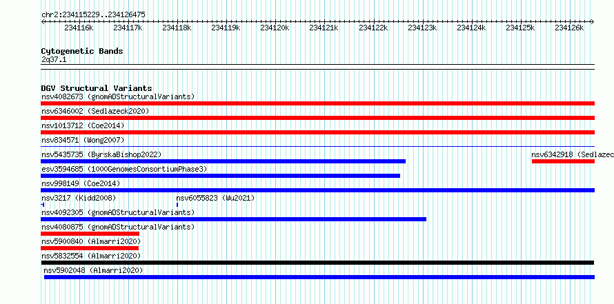Select the short red nsv6342918 bar
The image size is (614, 304).
(563, 161)
